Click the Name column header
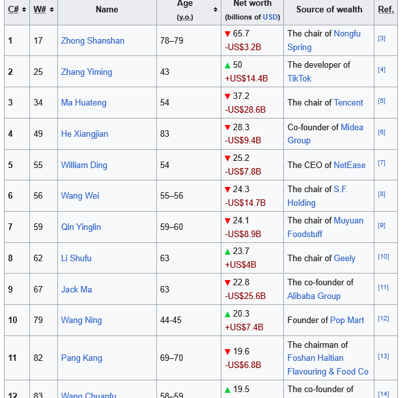The height and width of the screenshot is (398, 407). [107, 10]
